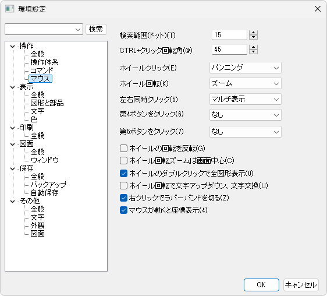Uncheck マウスが動くと座標表示 checkbox

click(123, 210)
